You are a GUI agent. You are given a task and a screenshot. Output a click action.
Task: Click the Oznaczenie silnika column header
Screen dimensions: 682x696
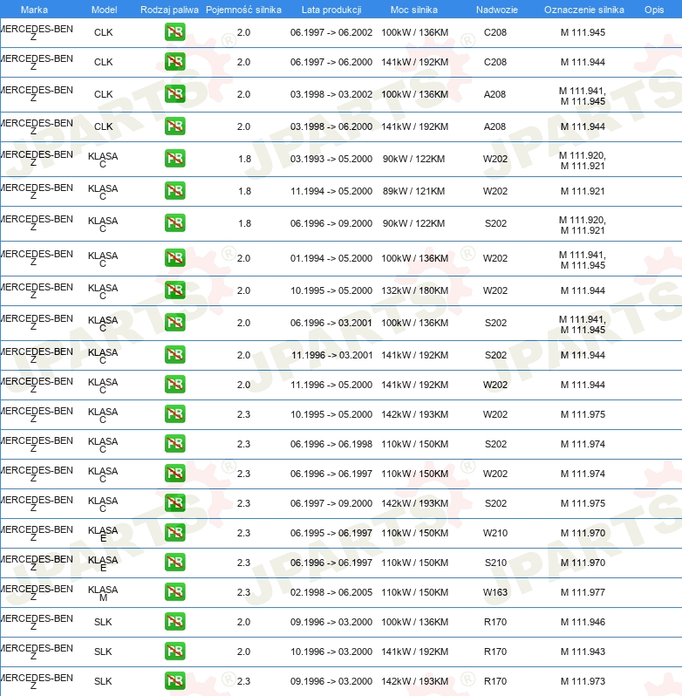click(x=583, y=9)
